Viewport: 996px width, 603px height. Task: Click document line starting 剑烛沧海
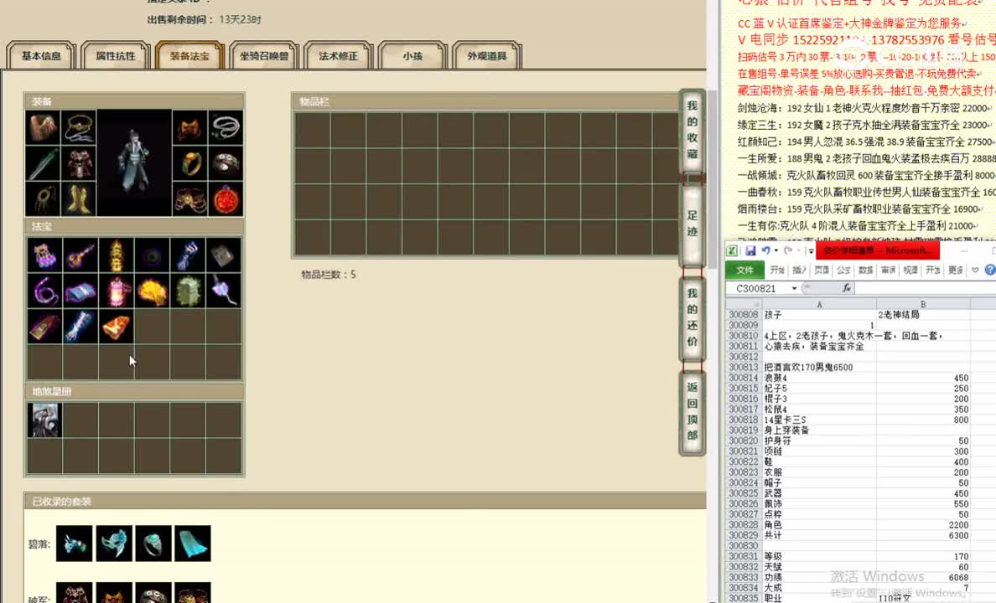coord(864,109)
